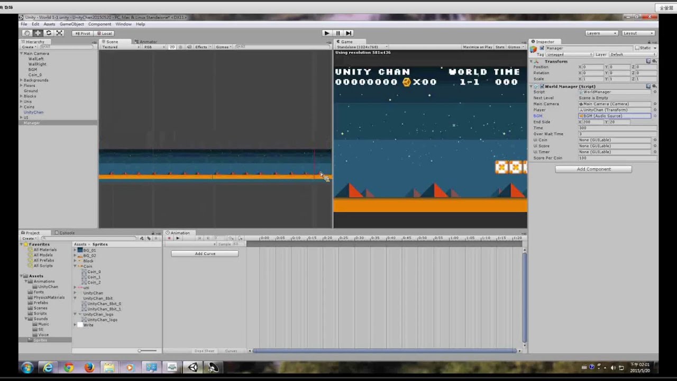Click the Pause button

(x=338, y=33)
